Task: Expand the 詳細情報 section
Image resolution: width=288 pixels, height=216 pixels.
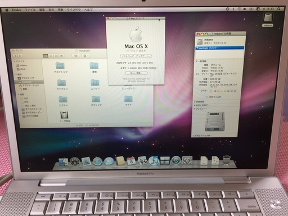Action: [x=195, y=102]
